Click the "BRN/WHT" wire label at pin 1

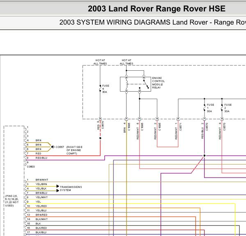42,180
